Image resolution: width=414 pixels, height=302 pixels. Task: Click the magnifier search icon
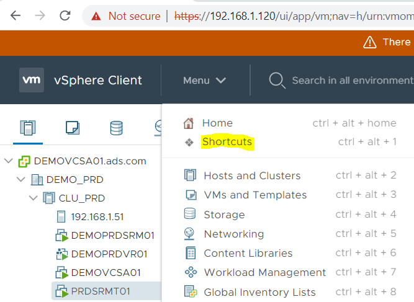click(277, 80)
